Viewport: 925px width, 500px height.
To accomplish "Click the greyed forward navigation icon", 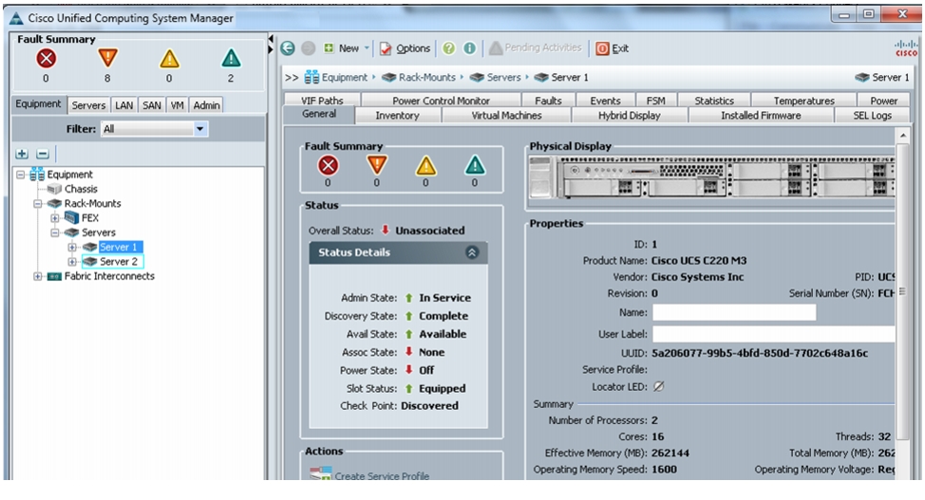I will [308, 48].
